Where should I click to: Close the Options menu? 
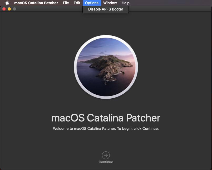[x=92, y=3]
